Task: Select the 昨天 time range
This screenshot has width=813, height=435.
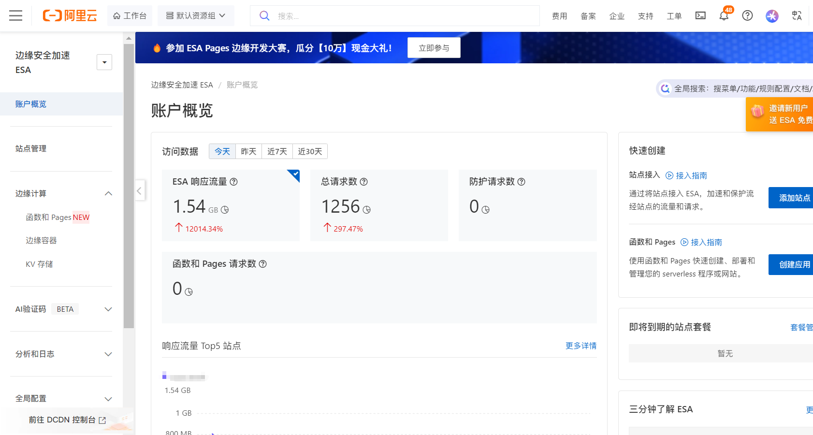Action: point(248,151)
